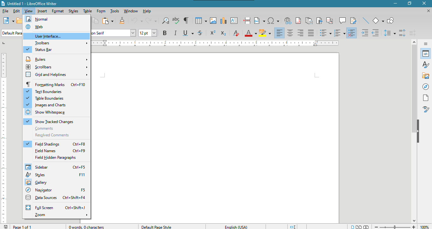Choose Web view from menu
Image resolution: width=432 pixels, height=229 pixels.
(56, 27)
